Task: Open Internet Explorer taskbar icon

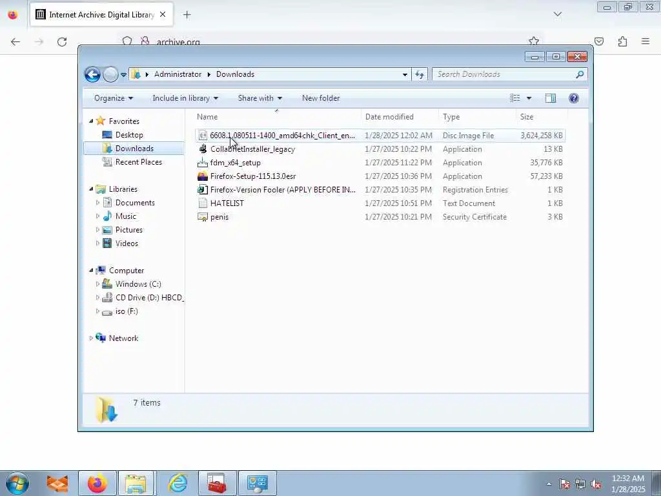Action: coord(178,483)
